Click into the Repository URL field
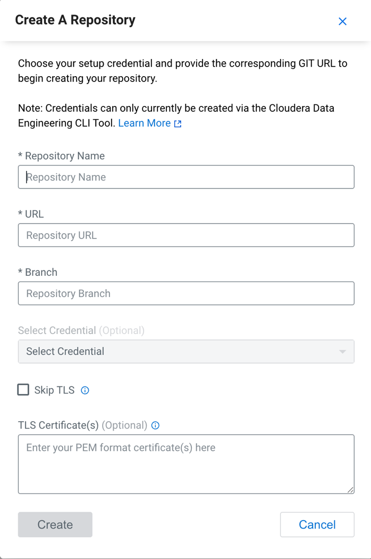 tap(186, 235)
